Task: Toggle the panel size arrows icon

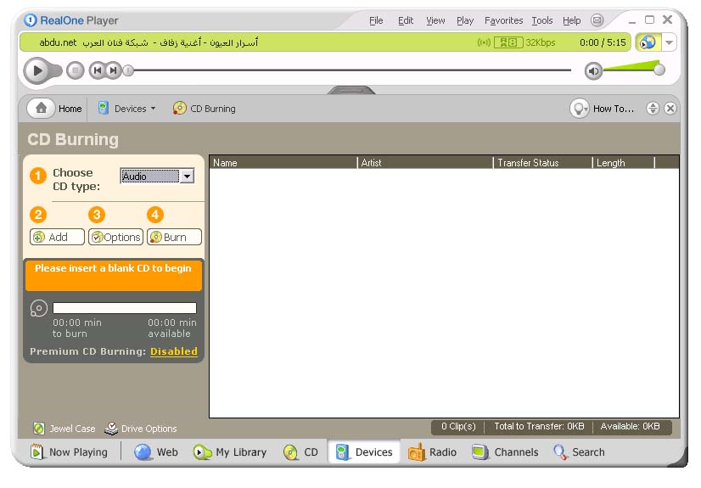Action: (653, 108)
